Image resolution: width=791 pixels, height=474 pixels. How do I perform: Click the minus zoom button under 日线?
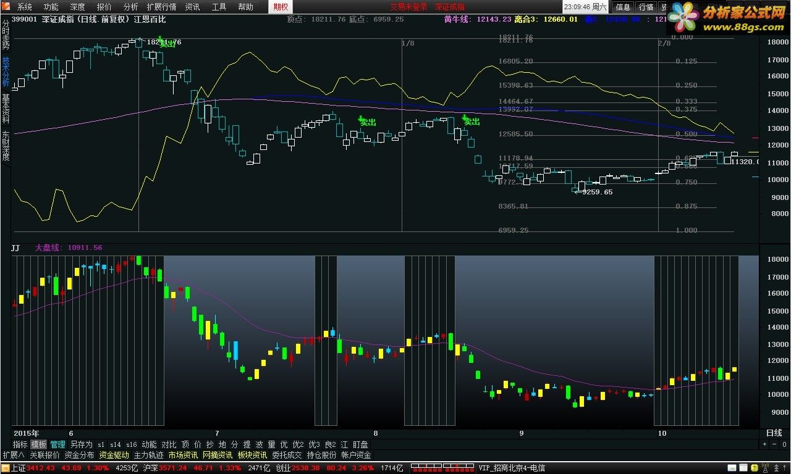[774, 444]
